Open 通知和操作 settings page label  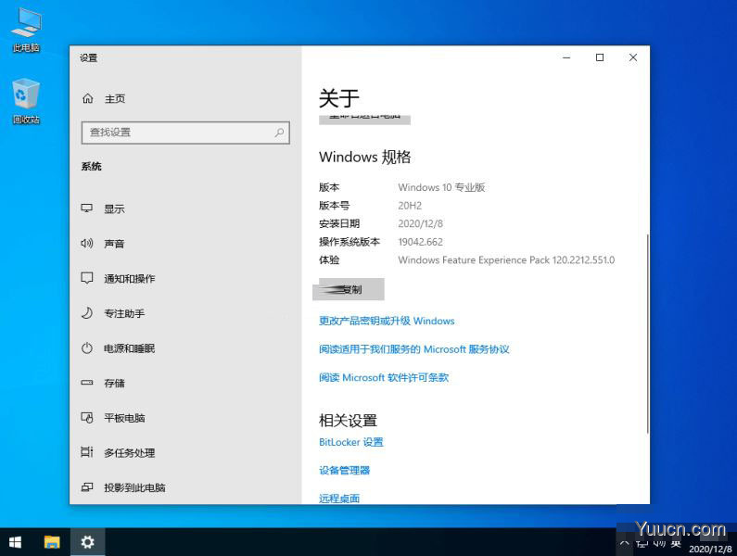point(129,278)
